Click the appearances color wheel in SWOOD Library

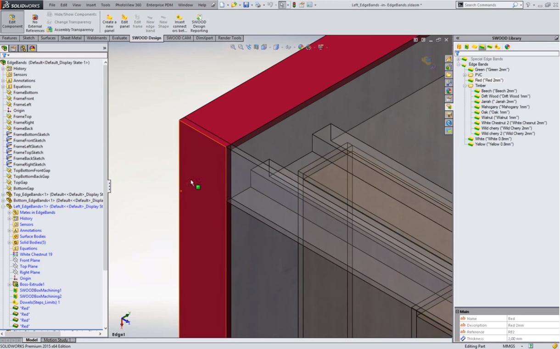click(507, 47)
